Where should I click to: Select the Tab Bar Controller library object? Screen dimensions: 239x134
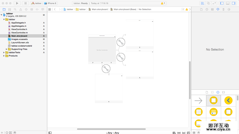coord(213,112)
